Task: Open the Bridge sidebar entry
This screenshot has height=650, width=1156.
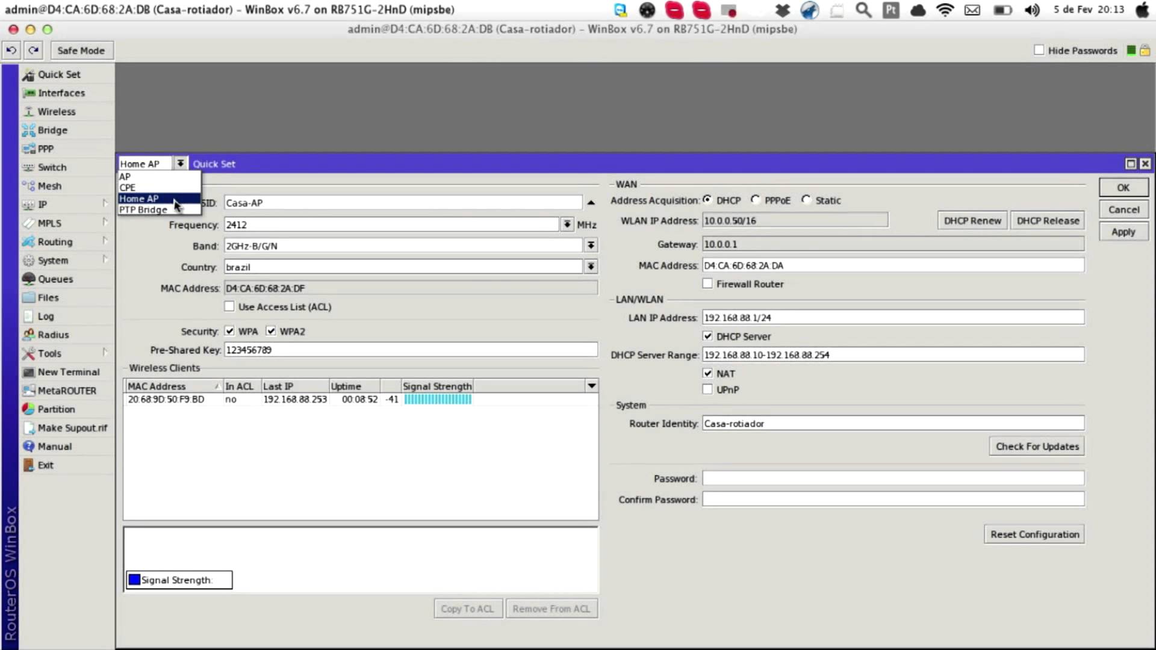Action: (x=52, y=130)
